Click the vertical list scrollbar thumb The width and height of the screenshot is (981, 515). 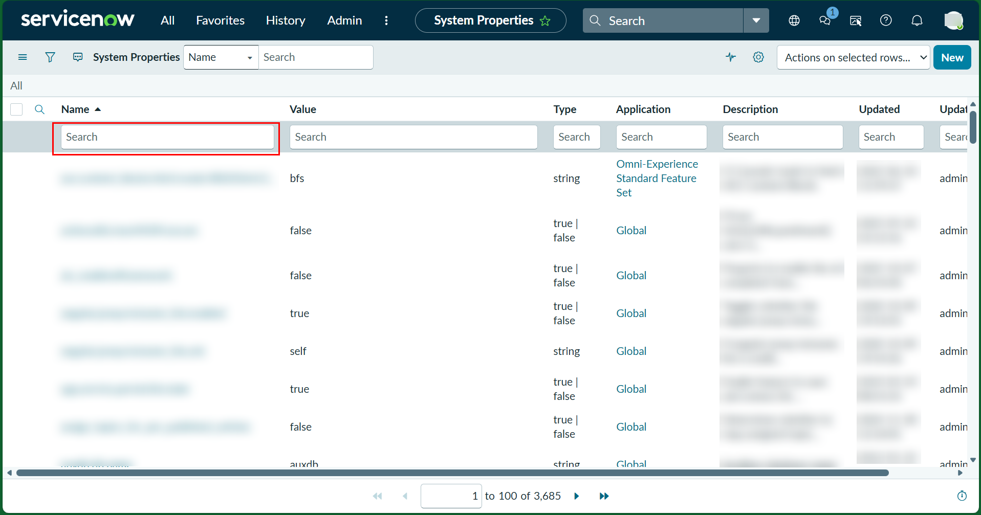(973, 127)
